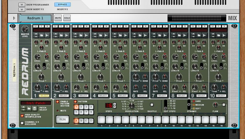Click the Flam amount knob
The image size is (245, 139).
tap(215, 105)
